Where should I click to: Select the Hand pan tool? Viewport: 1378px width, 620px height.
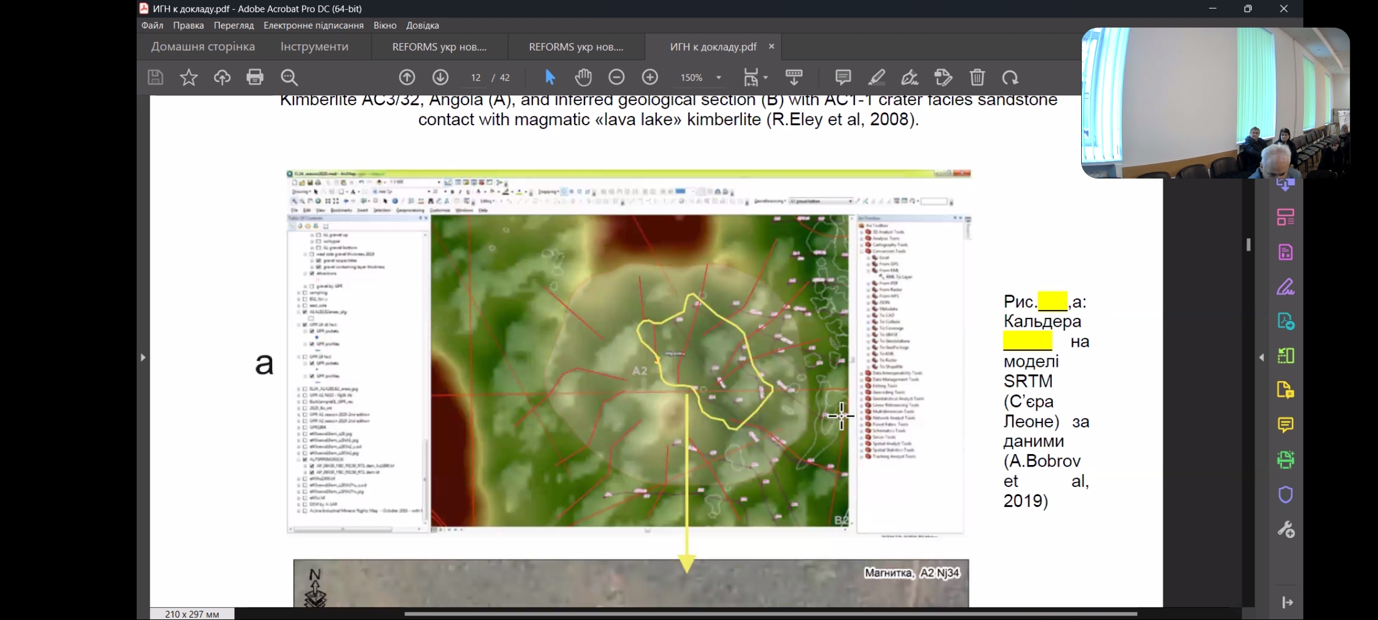click(583, 77)
